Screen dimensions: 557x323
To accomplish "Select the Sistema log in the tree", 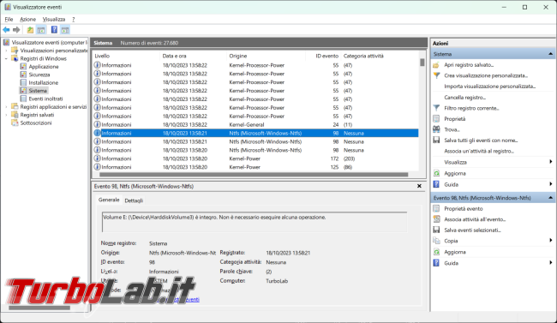I will 38,91.
